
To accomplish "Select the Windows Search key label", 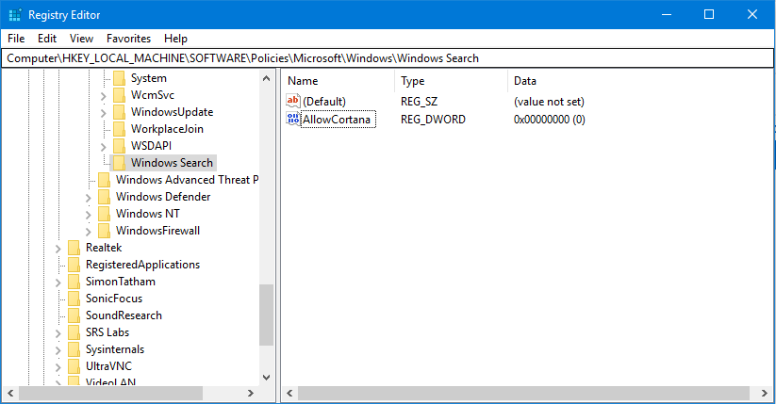I will (172, 163).
